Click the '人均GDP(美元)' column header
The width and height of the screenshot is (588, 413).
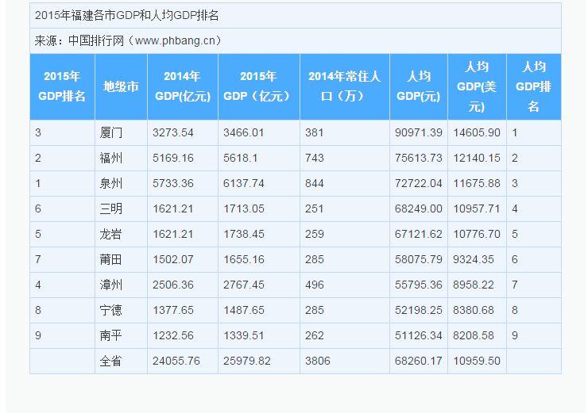point(477,86)
